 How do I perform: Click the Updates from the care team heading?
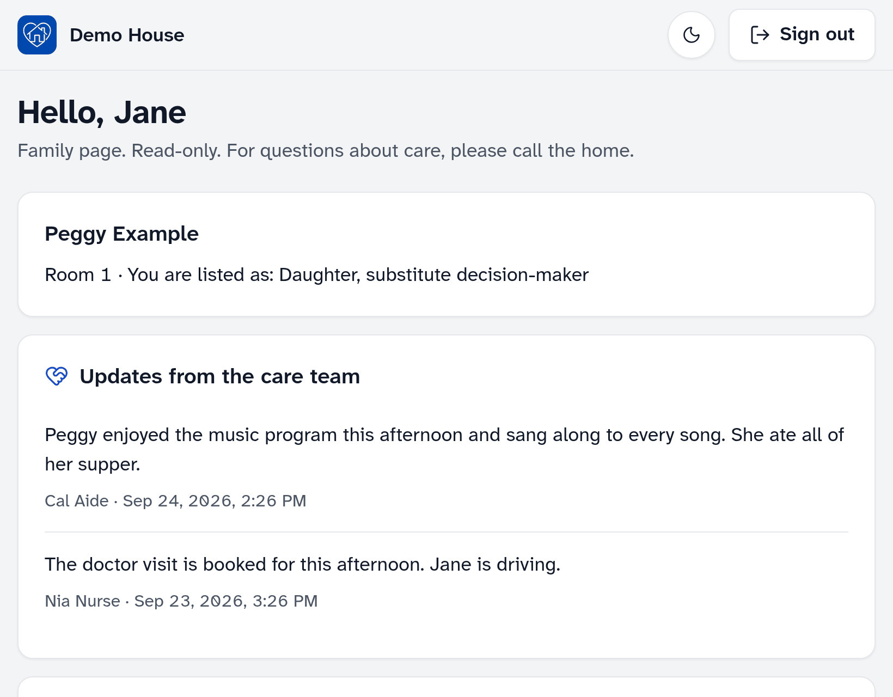pos(220,377)
